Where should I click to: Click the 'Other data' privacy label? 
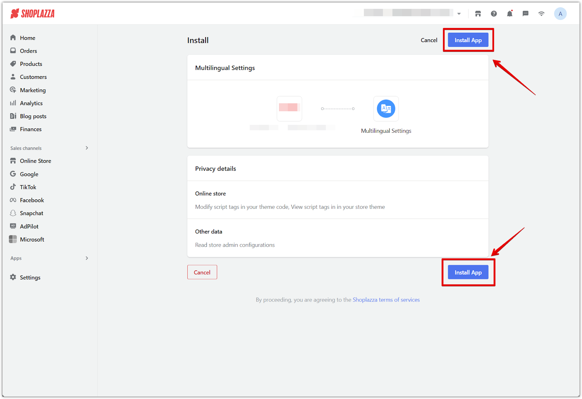208,231
